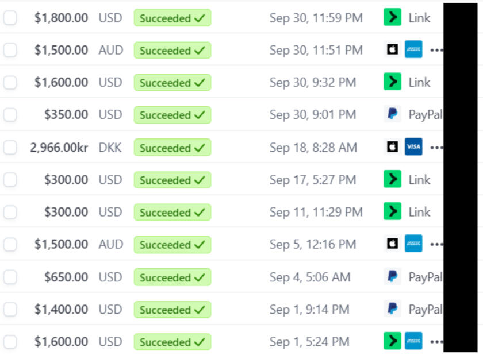Click the Apple Pay icon on Sep 30, 11:51 PM row
The width and height of the screenshot is (483, 355).
[392, 50]
